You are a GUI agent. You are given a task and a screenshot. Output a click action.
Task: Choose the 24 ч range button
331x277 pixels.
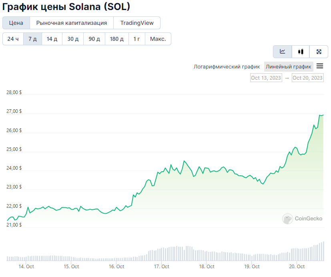click(13, 39)
